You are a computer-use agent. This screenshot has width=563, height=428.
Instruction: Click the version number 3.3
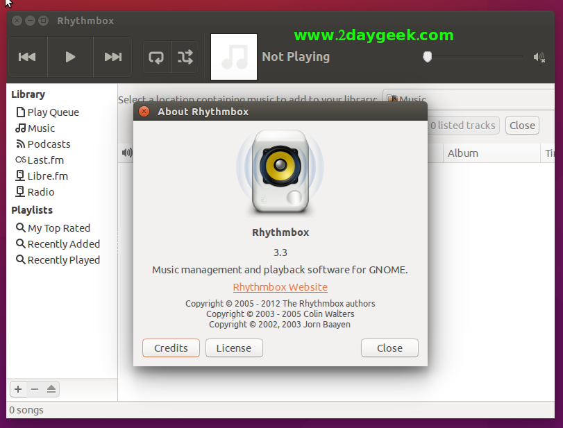click(x=280, y=252)
